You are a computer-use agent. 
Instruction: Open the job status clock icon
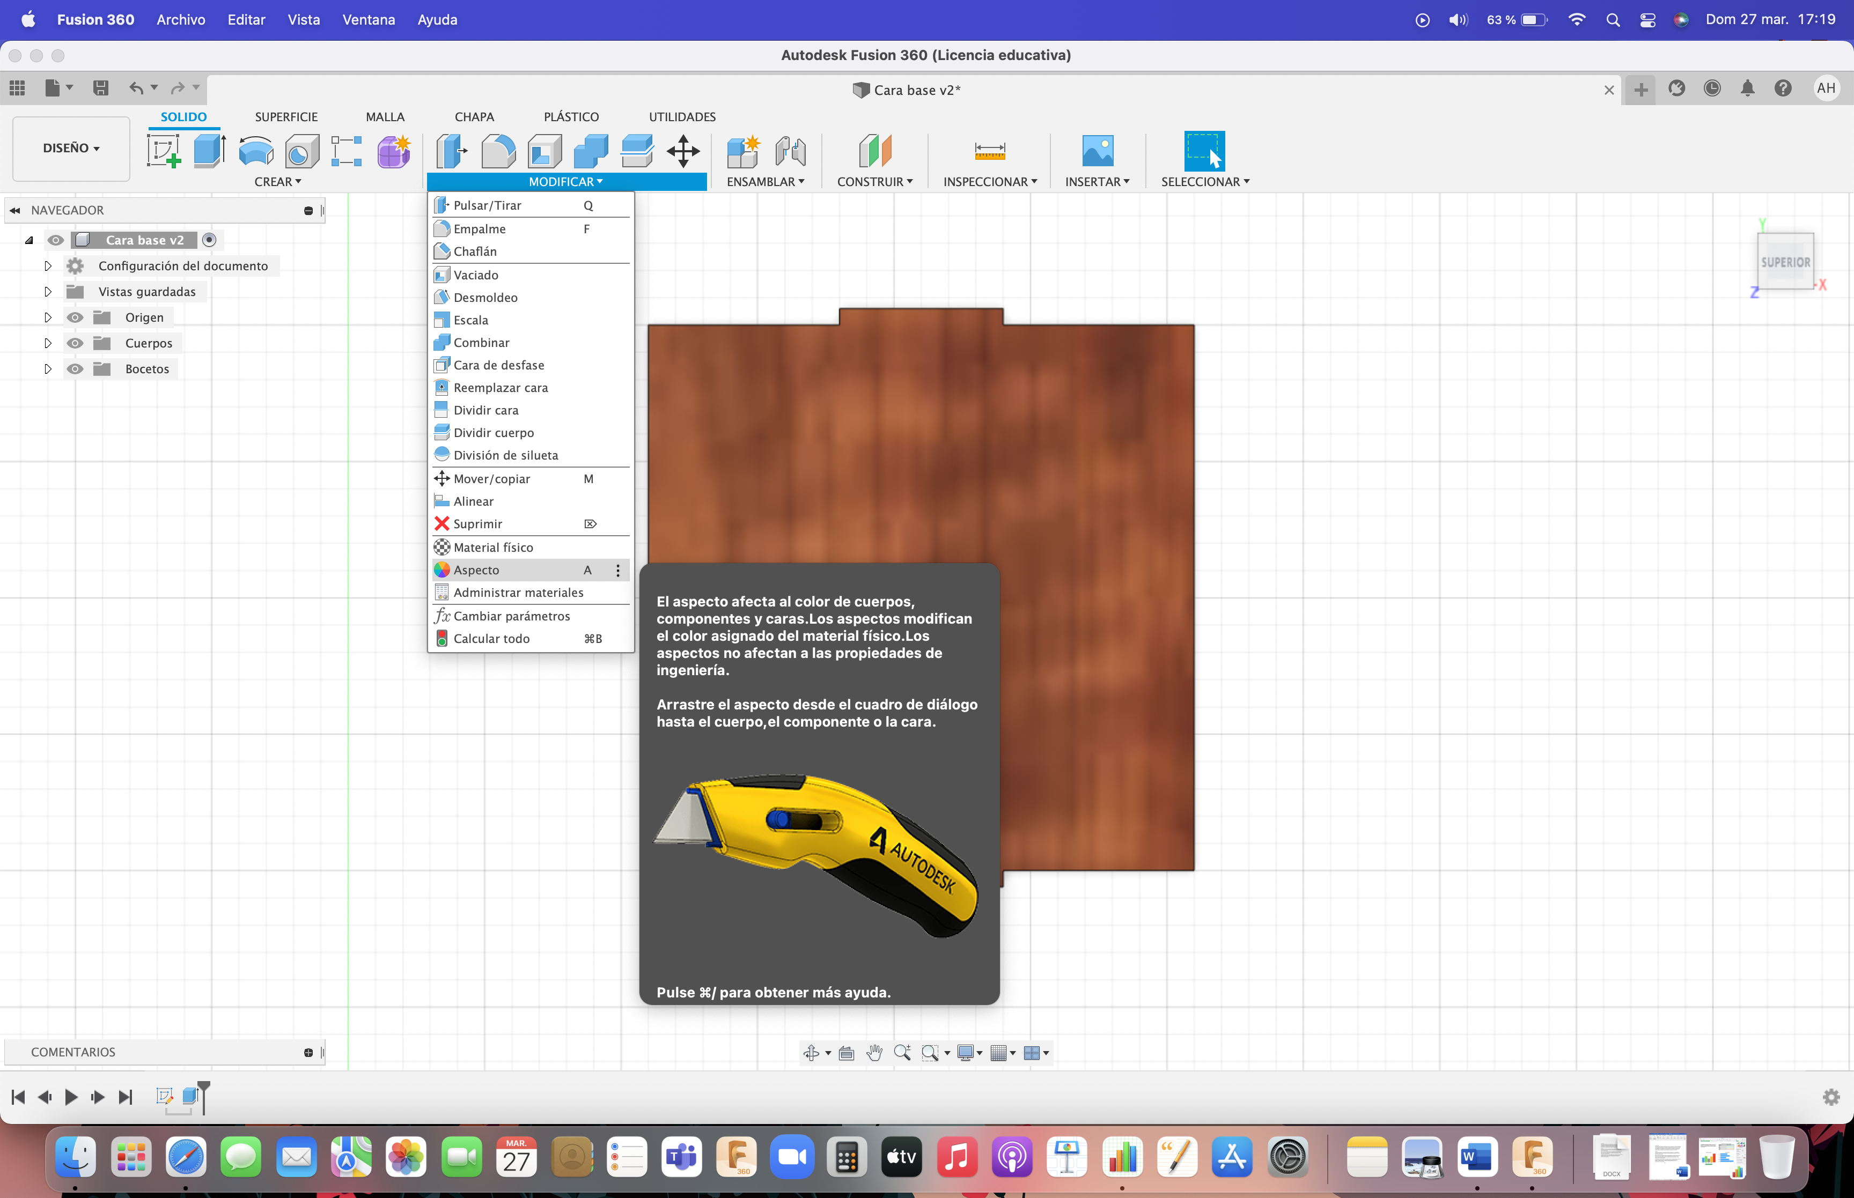pos(1712,88)
